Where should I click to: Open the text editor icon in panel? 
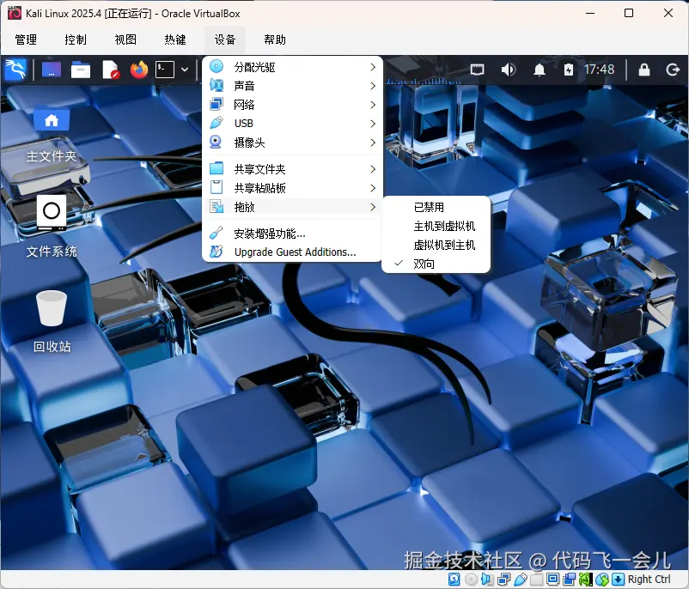click(x=110, y=70)
